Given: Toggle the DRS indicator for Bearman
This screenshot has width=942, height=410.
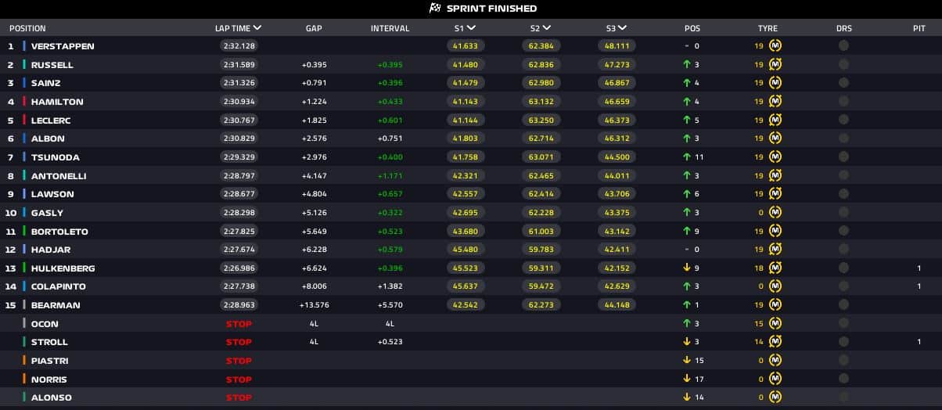Looking at the screenshot, I should [x=843, y=305].
